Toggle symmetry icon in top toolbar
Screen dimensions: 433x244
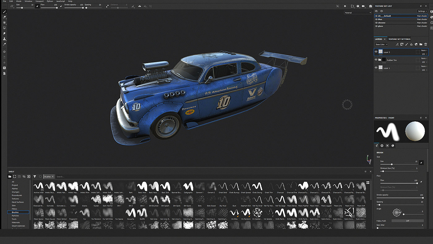coord(139,6)
